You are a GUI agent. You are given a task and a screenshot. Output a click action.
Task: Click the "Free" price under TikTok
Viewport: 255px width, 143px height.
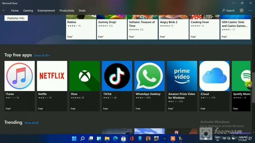point(105,108)
